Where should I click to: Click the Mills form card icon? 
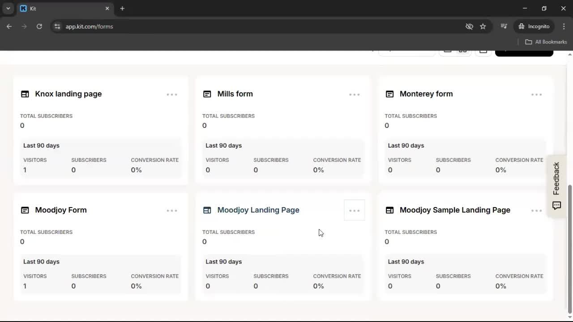(x=207, y=94)
